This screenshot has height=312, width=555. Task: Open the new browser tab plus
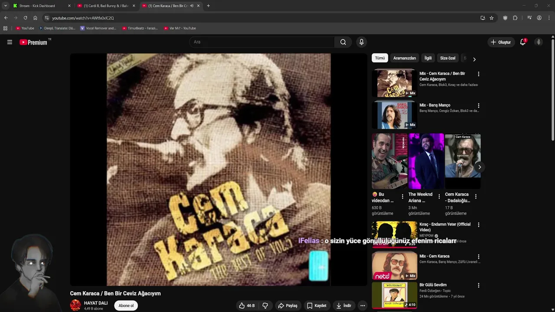coord(208,6)
